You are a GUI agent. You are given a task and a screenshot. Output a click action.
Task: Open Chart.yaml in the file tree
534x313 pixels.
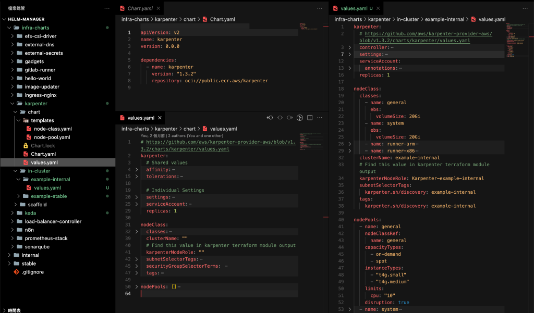43,154
